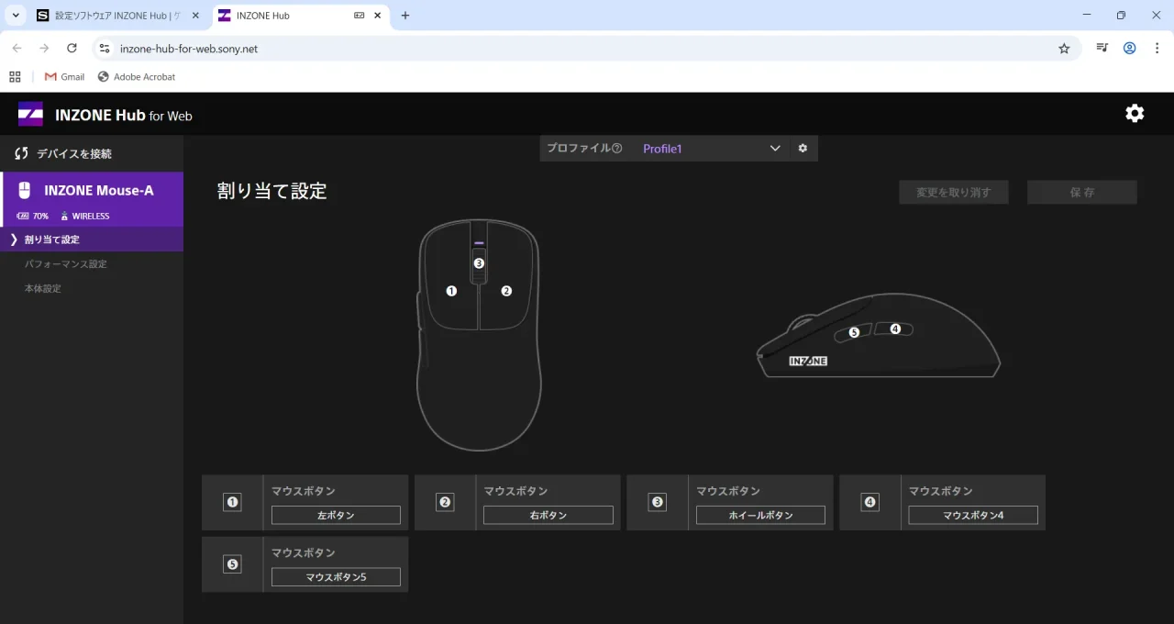Click the mouse side-view illustration
Viewport: 1174px width, 624px height.
coord(879,337)
